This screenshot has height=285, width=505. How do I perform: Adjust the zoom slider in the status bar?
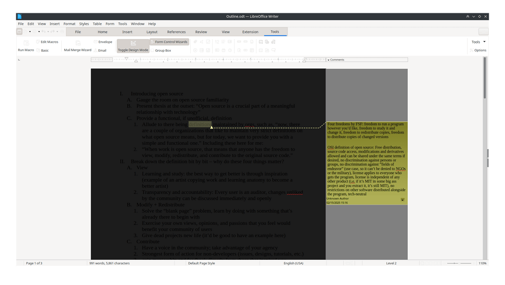pyautogui.click(x=454, y=263)
